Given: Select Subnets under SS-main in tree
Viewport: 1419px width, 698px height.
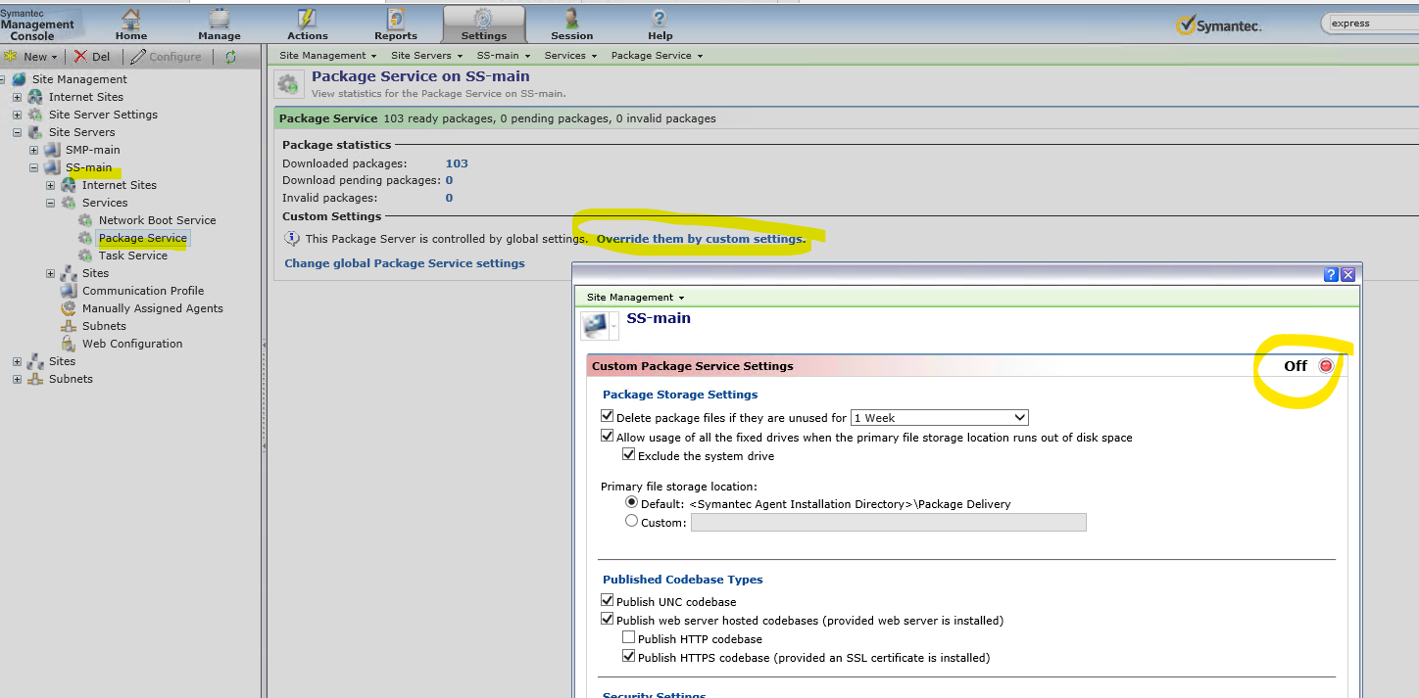Looking at the screenshot, I should click(x=104, y=326).
